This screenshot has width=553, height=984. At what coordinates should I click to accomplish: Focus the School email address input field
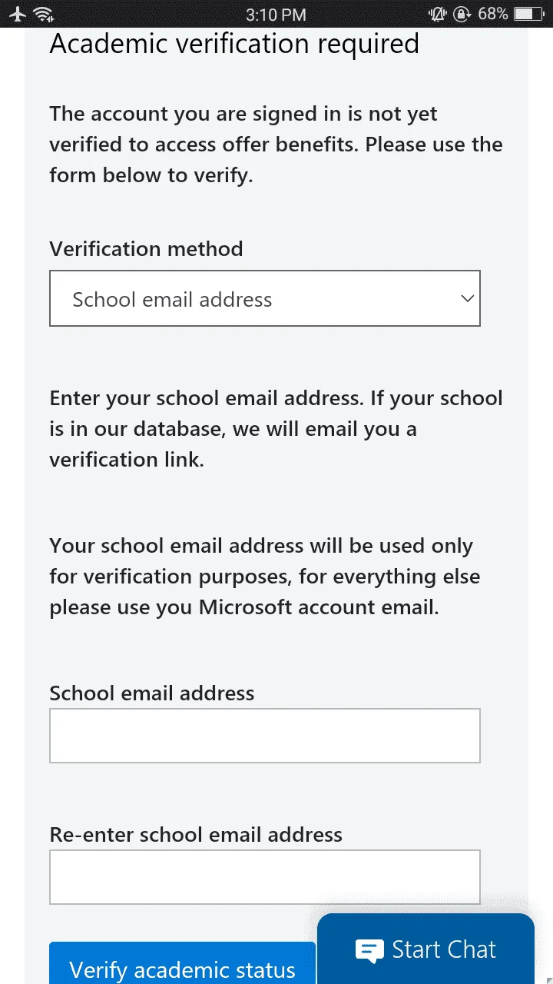tap(265, 736)
